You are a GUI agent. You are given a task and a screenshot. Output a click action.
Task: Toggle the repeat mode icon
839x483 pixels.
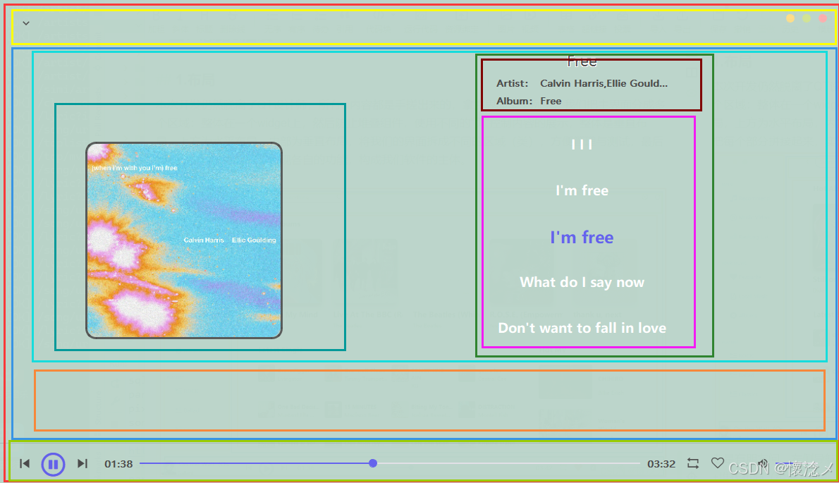(693, 463)
